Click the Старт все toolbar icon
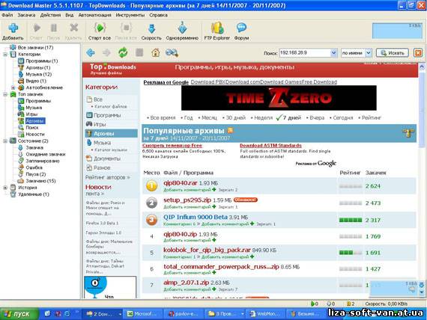This screenshot has height=320, width=427. (x=100, y=28)
